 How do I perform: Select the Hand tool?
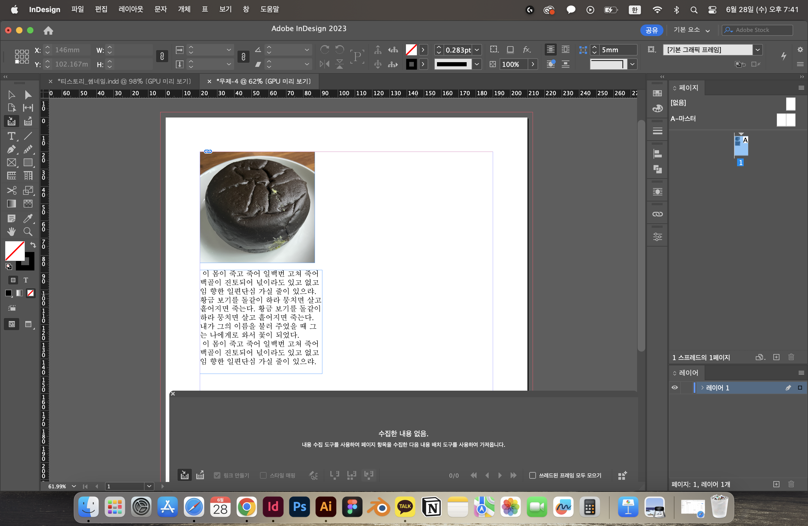pyautogui.click(x=11, y=232)
